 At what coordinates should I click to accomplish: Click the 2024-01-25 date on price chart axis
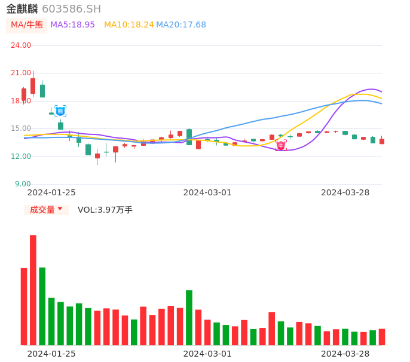point(51,192)
